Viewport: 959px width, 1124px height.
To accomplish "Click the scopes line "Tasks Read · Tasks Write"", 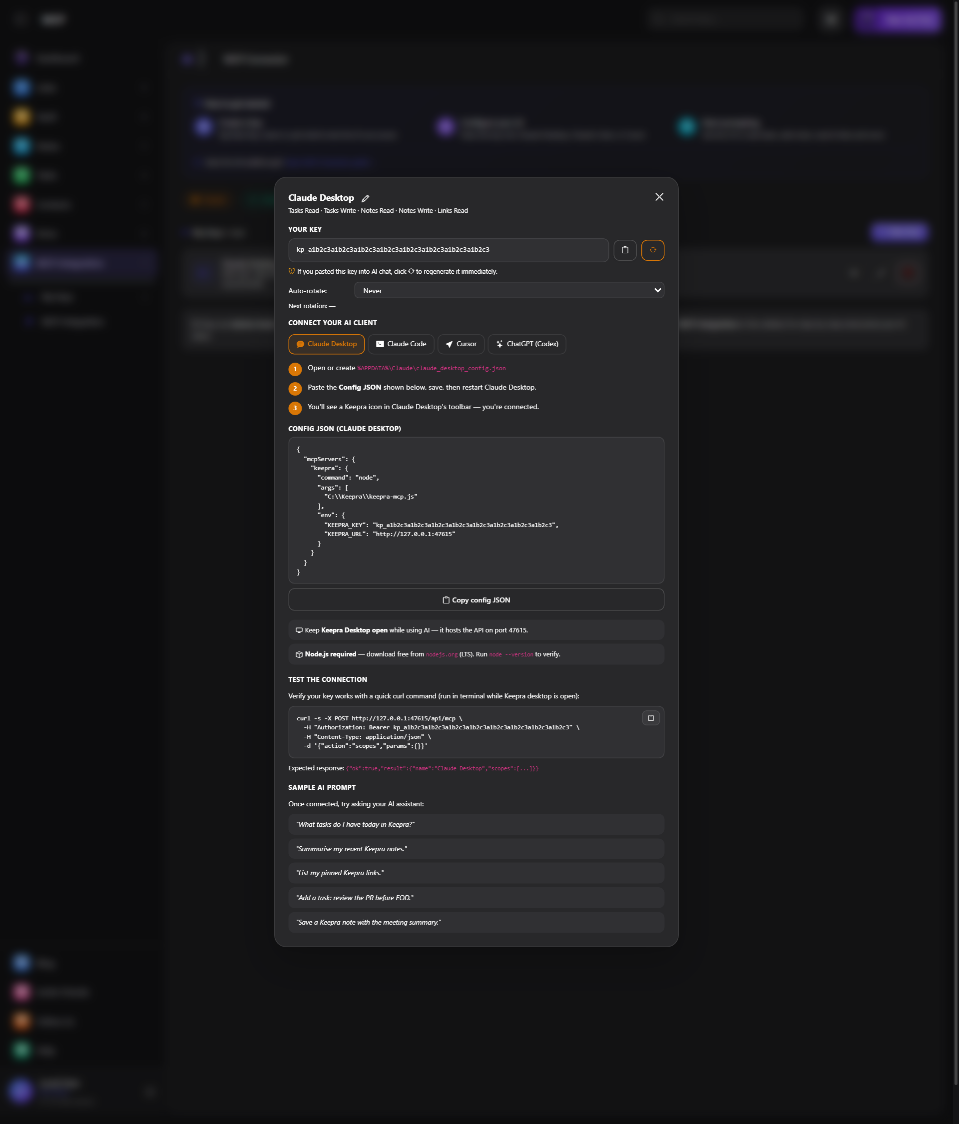I will pyautogui.click(x=378, y=210).
